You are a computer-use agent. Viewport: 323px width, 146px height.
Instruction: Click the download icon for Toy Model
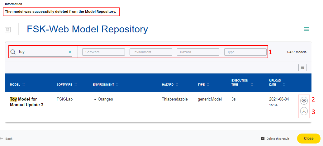tap(304, 111)
